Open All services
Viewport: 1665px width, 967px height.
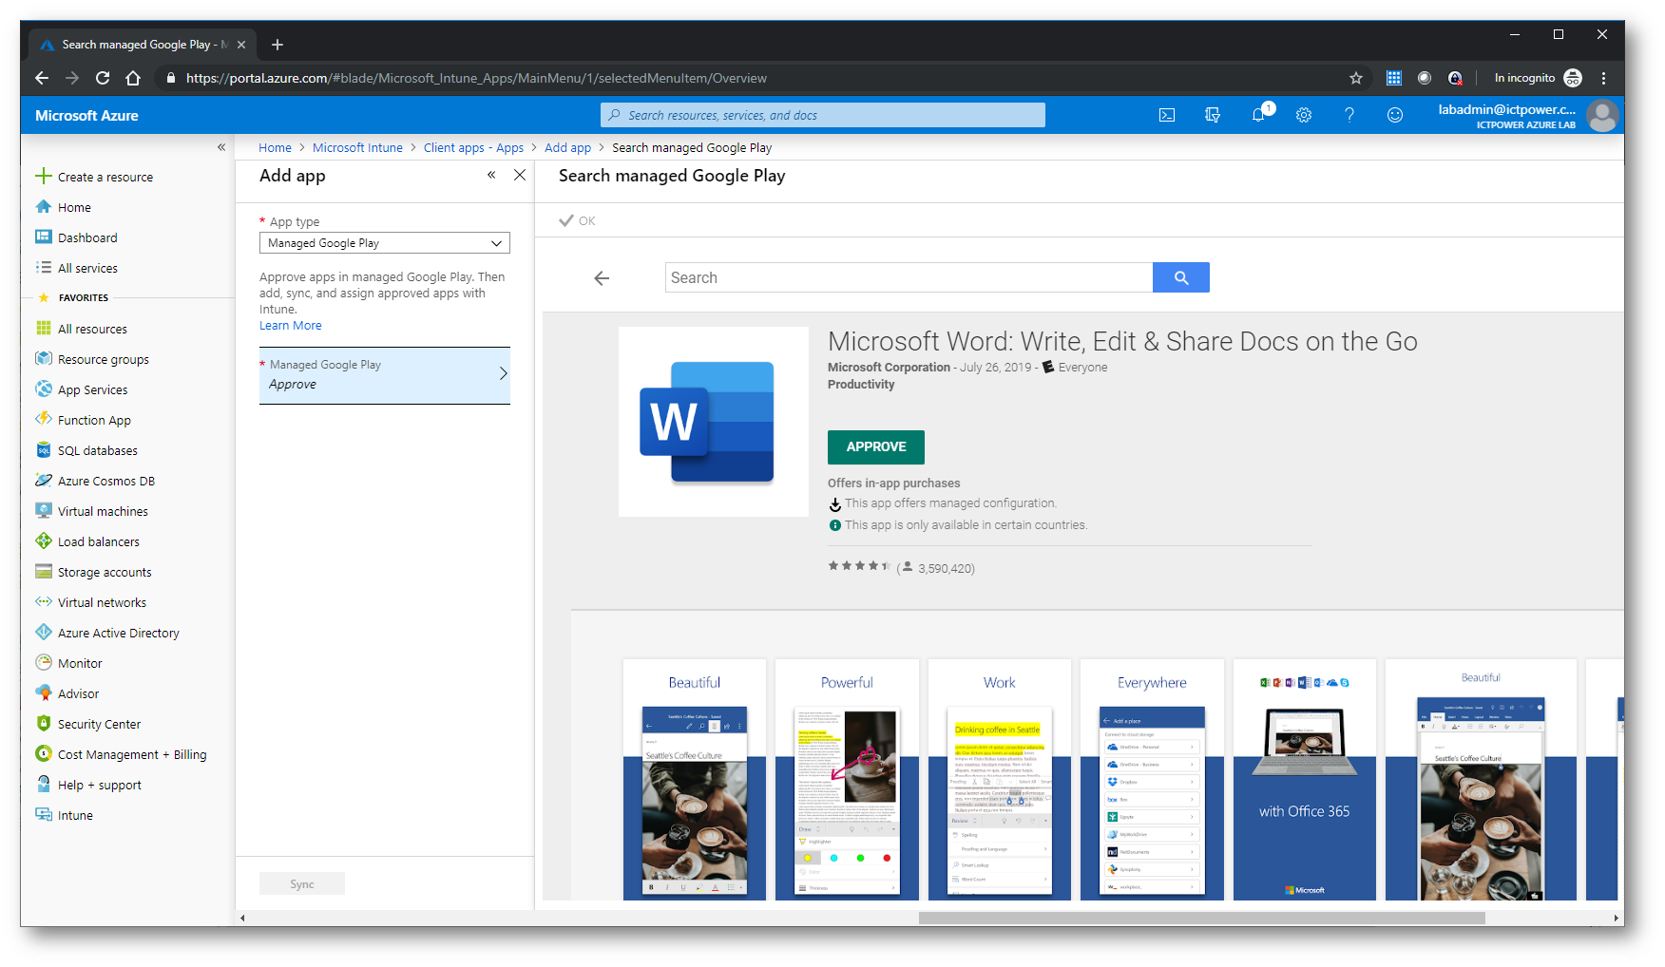pos(77,268)
